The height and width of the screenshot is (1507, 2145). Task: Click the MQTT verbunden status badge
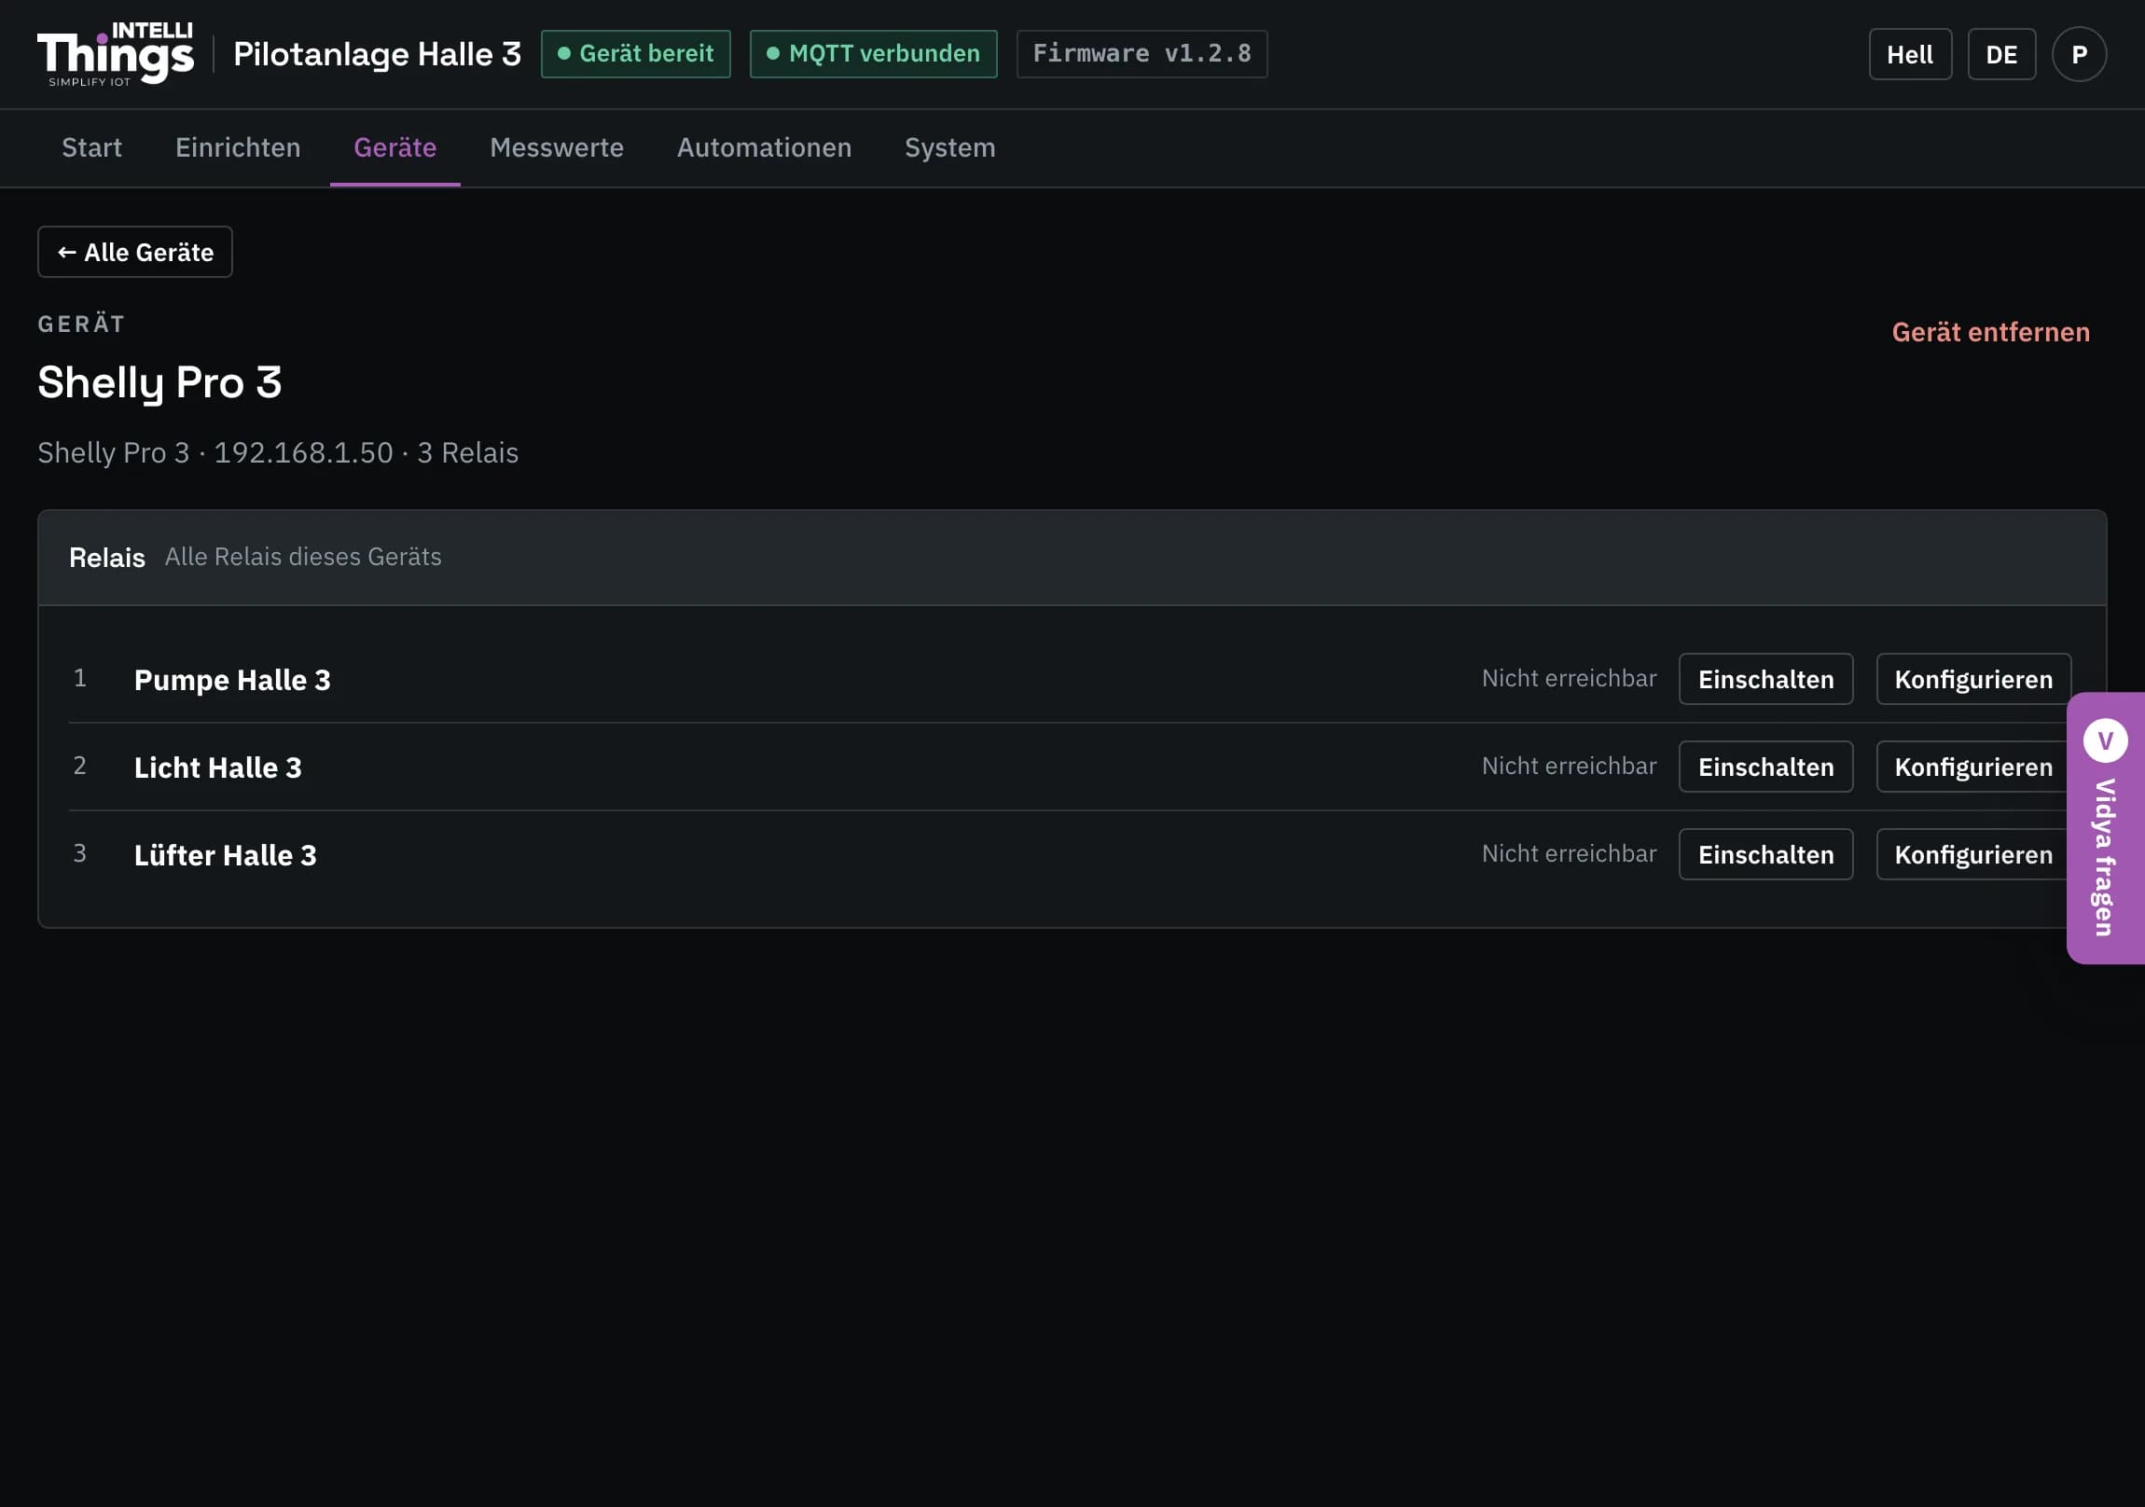point(874,54)
